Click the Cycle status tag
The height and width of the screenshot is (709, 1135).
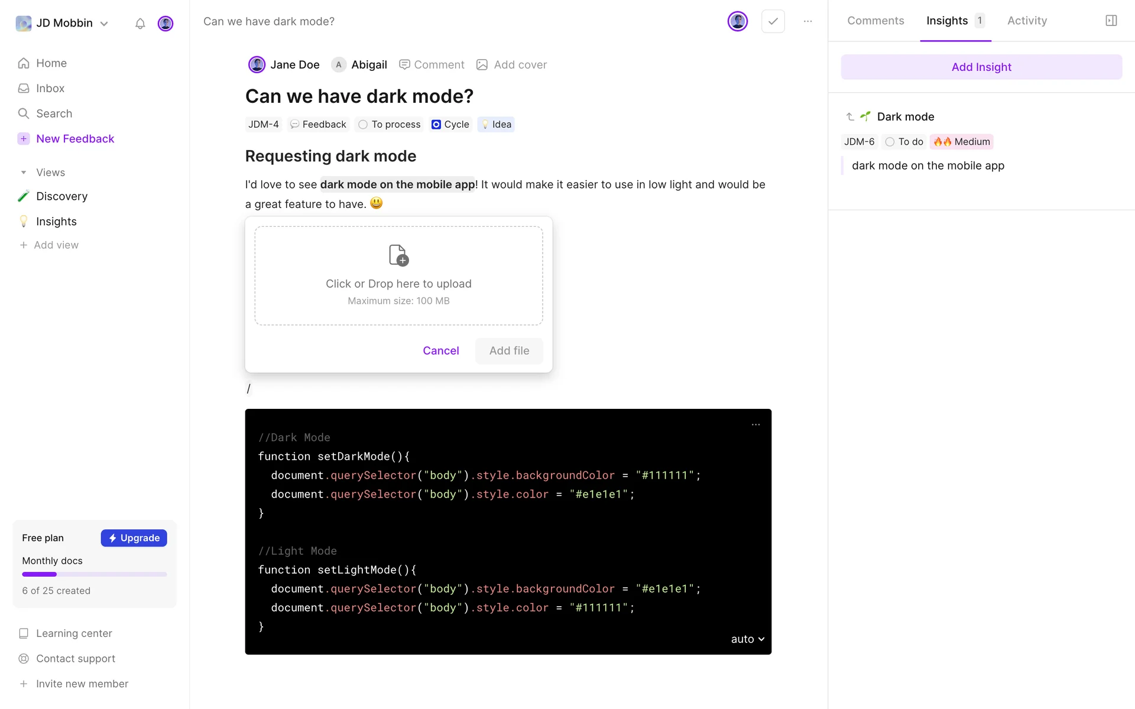450,125
